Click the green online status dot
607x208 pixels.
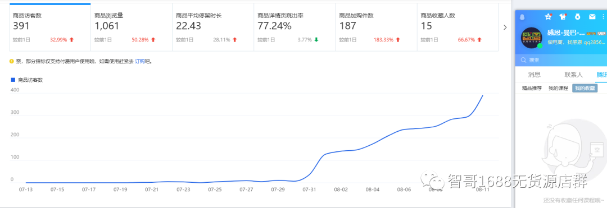point(540,46)
